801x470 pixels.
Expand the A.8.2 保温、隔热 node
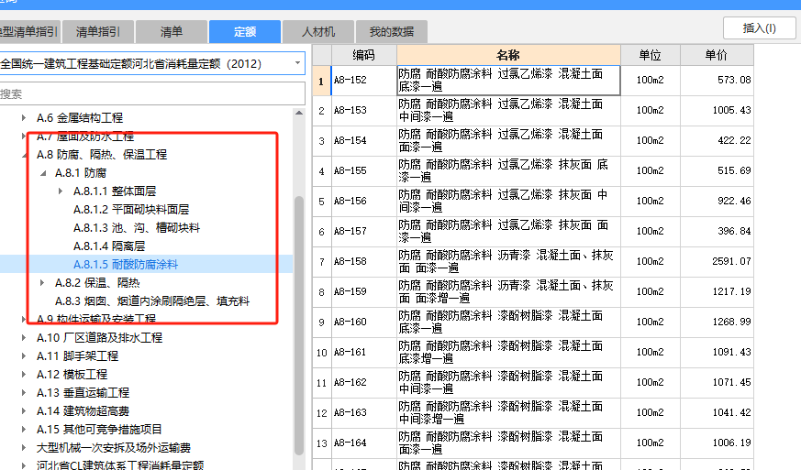pos(42,283)
